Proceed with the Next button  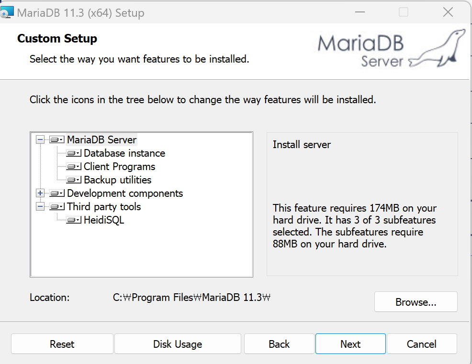point(350,344)
